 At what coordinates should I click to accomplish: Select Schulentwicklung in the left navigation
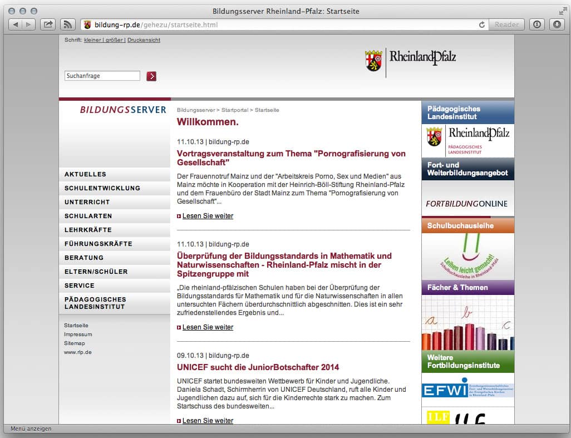point(102,188)
